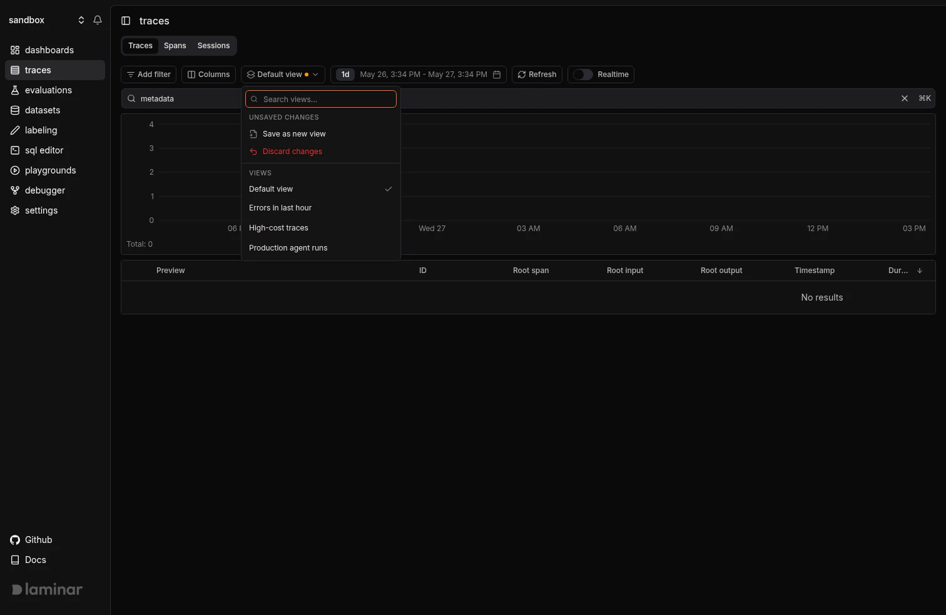
Task: Click the Root output column header
Action: (x=721, y=271)
